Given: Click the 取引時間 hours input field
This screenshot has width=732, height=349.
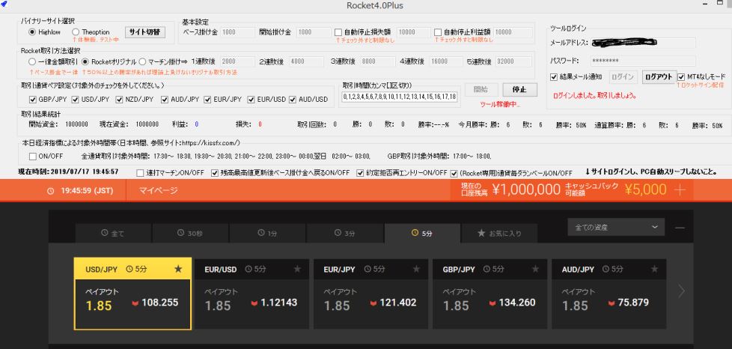Looking at the screenshot, I should 399,97.
